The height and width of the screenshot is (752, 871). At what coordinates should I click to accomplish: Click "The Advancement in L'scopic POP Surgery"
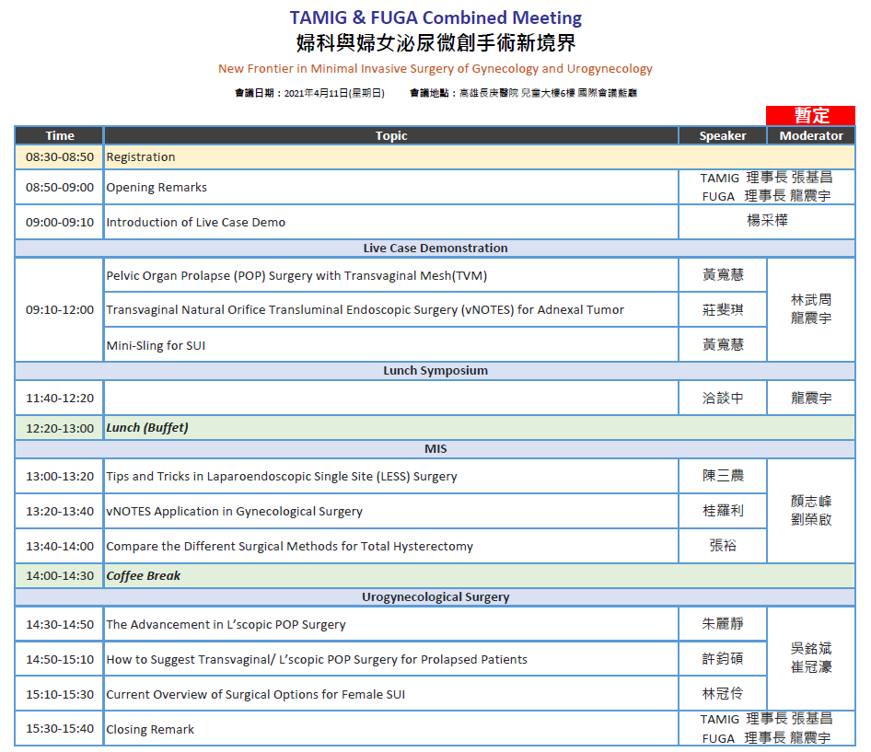coord(226,625)
